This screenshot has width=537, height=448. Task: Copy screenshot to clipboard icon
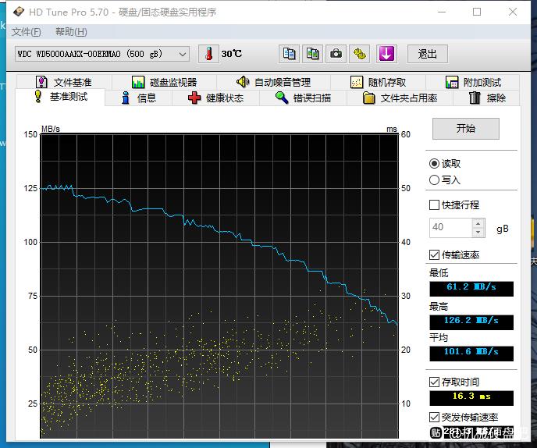(312, 54)
